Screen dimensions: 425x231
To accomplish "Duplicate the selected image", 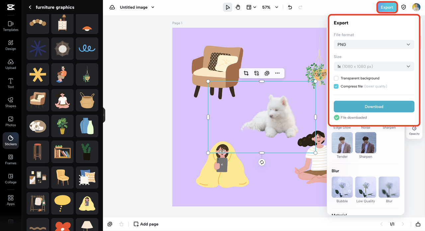I will click(x=267, y=73).
